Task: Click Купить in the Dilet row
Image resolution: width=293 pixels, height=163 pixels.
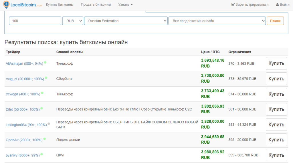Action: pos(276,109)
